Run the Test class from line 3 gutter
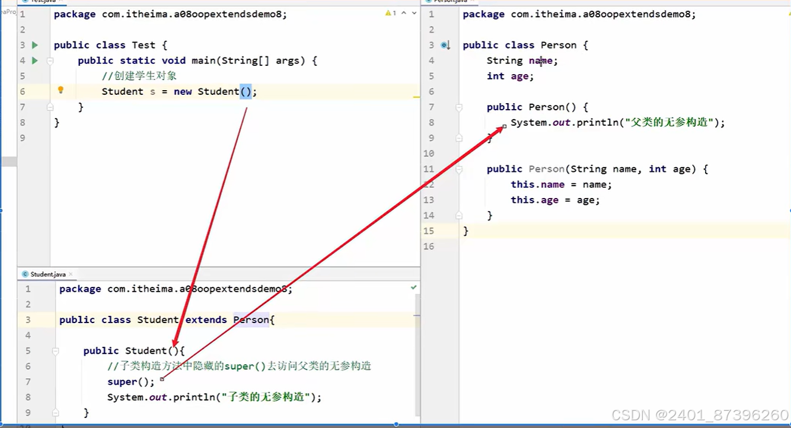Image resolution: width=791 pixels, height=428 pixels. point(35,45)
